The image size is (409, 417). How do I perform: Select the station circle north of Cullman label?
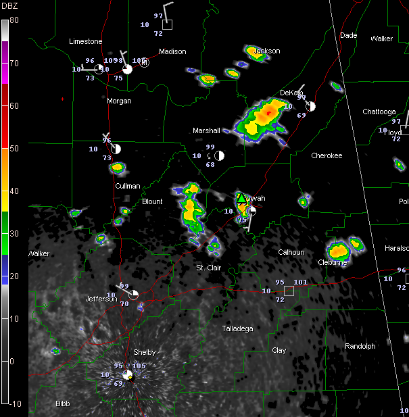[x=116, y=148]
